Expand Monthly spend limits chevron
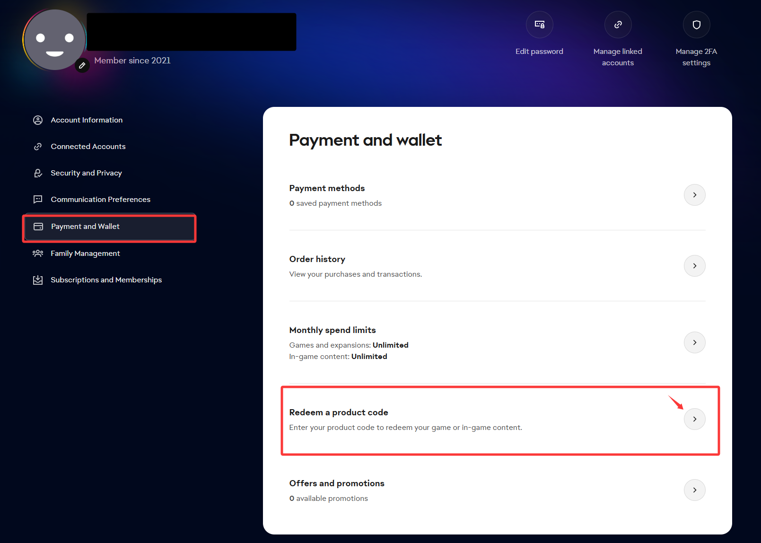Viewport: 761px width, 543px height. [x=694, y=342]
